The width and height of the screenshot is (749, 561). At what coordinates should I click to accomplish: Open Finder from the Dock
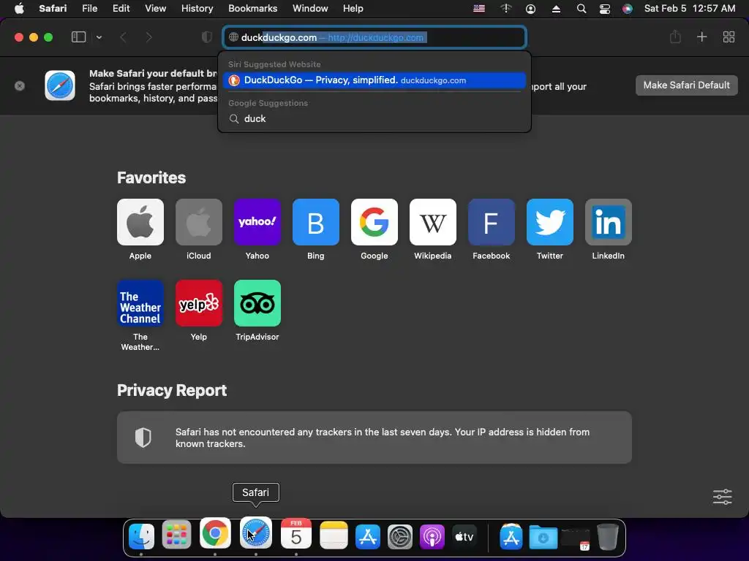pyautogui.click(x=141, y=536)
